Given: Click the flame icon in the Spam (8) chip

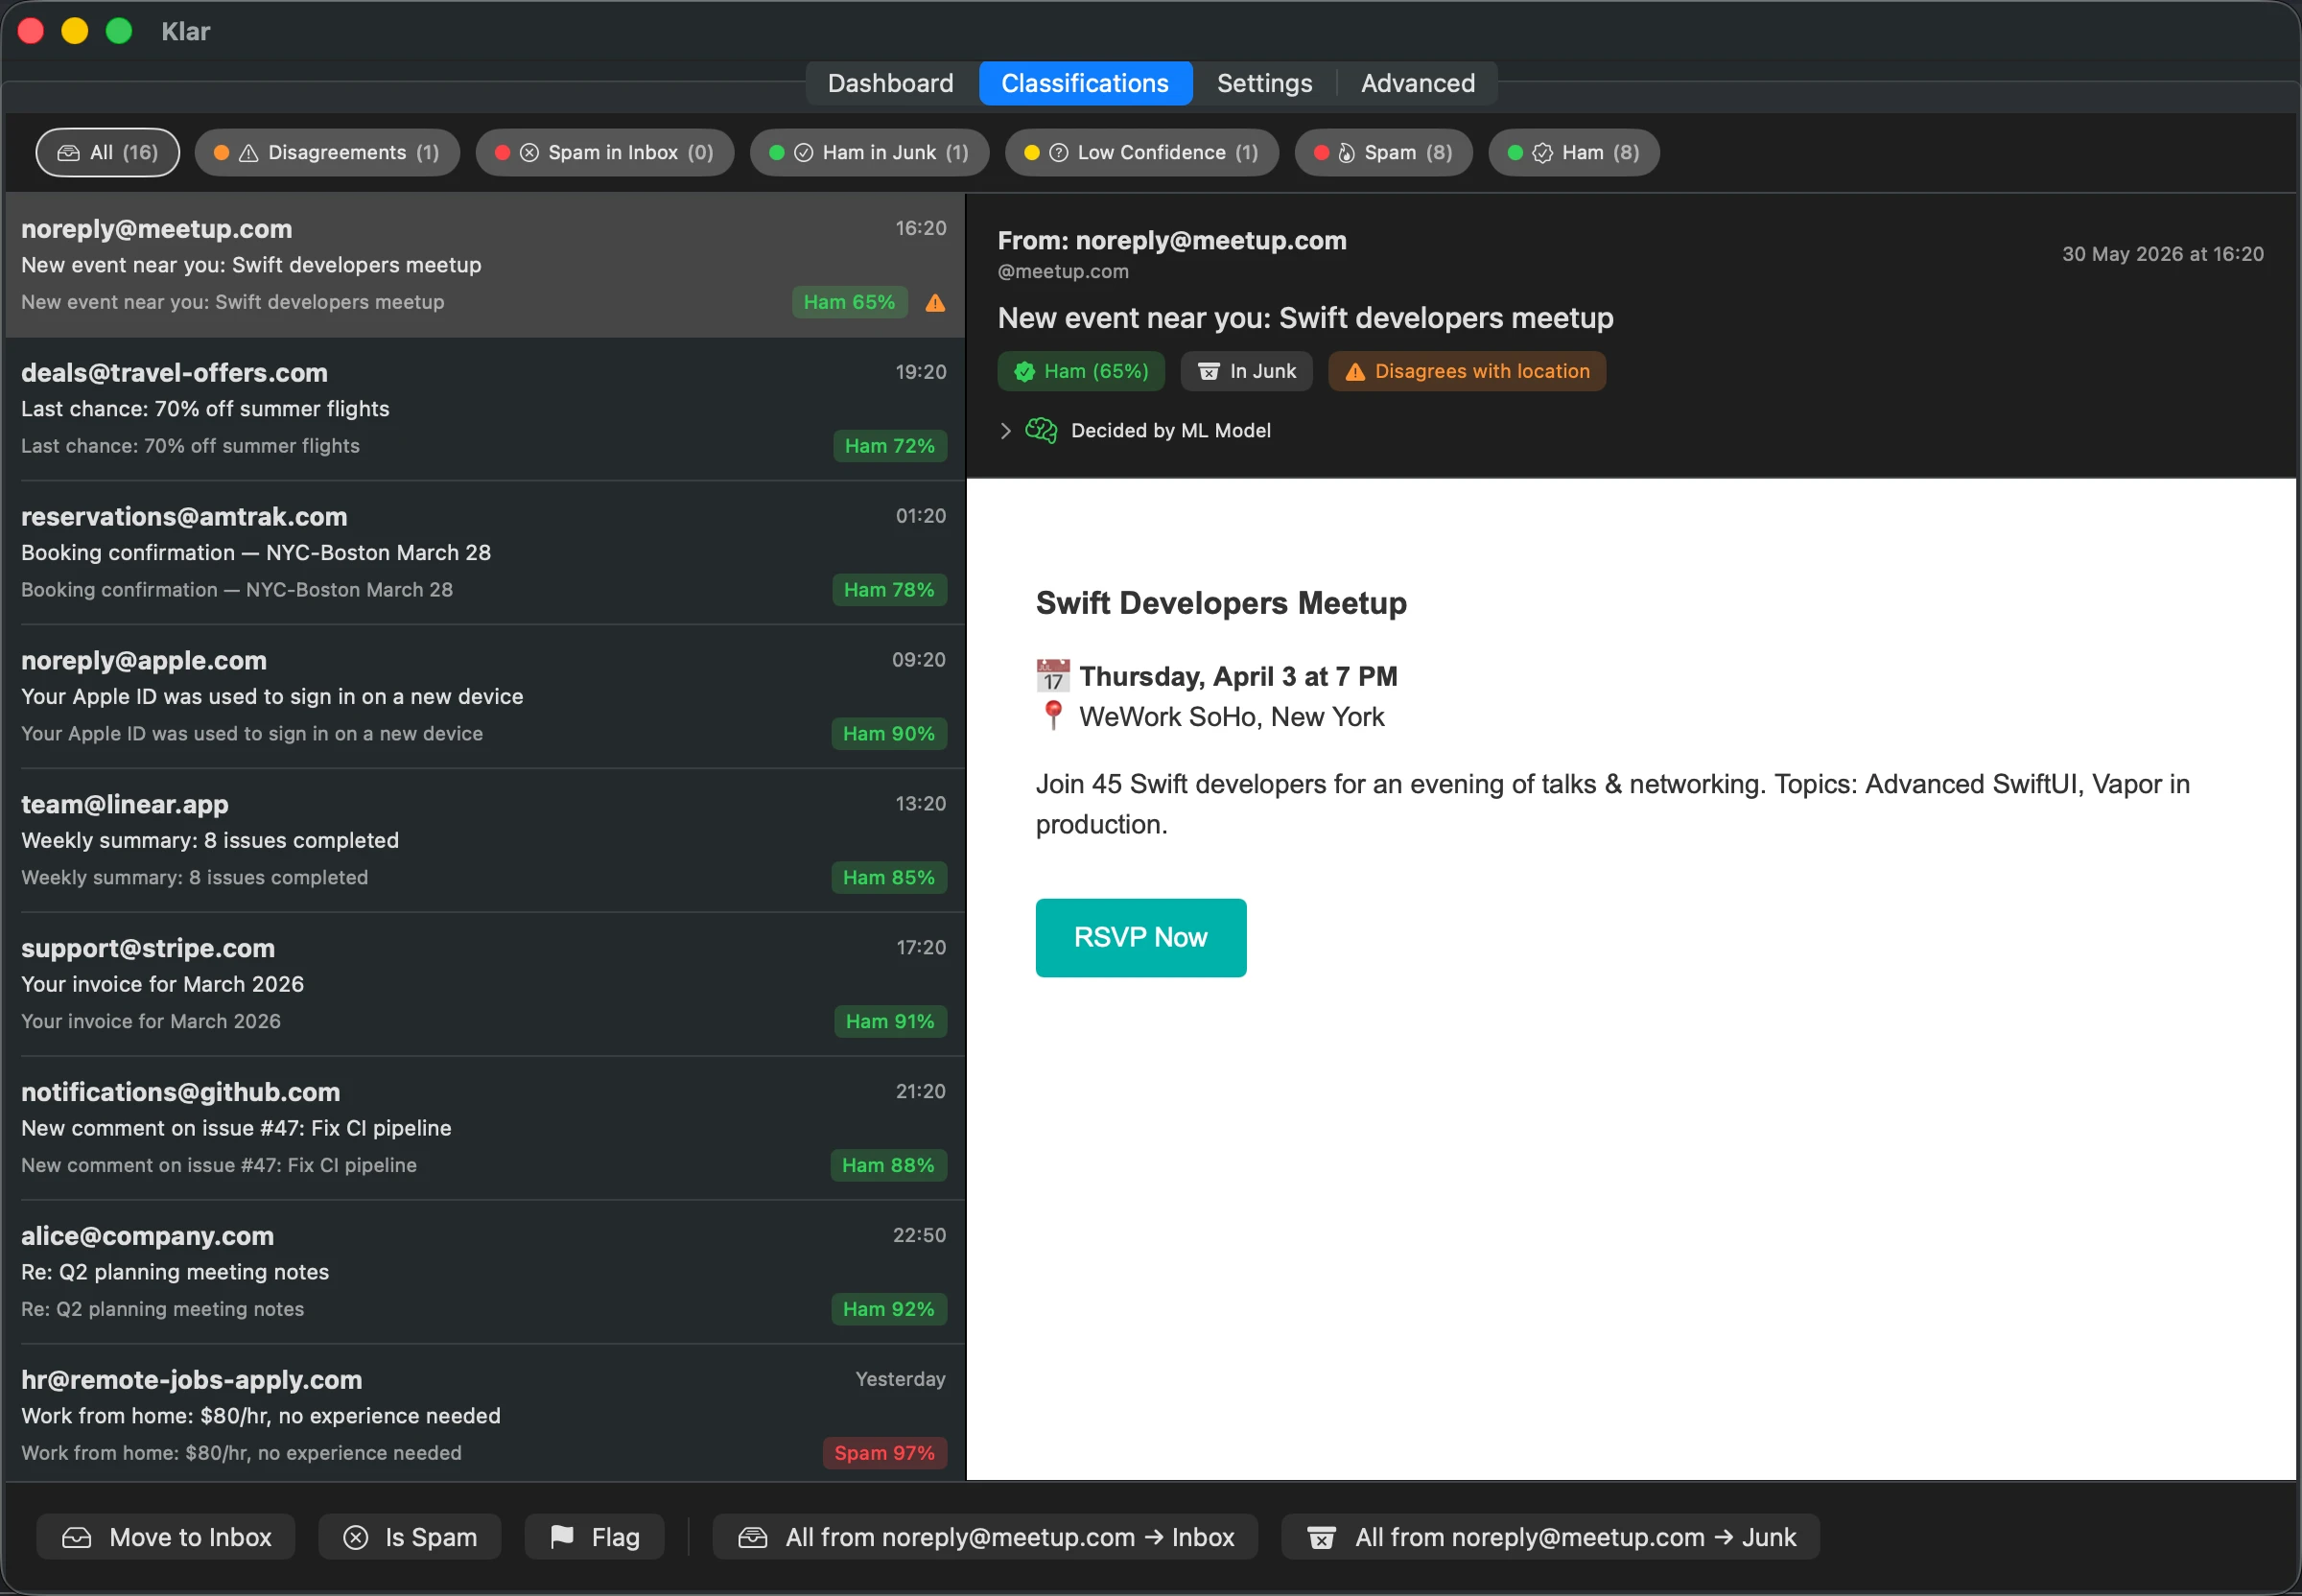Looking at the screenshot, I should [x=1347, y=153].
